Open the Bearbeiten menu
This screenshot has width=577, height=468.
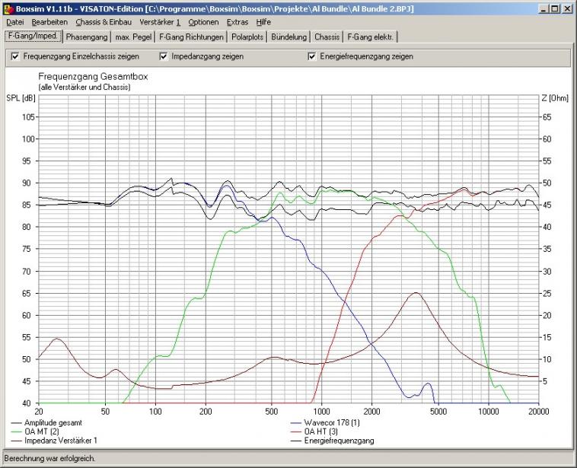point(49,22)
